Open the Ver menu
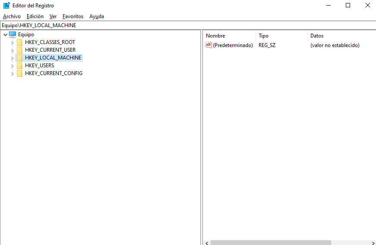Screen dimensions: 376x245 [53, 16]
